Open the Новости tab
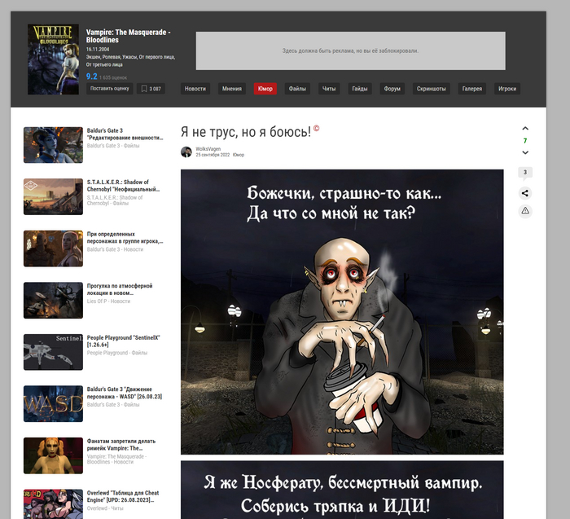The height and width of the screenshot is (519, 570). coord(195,89)
